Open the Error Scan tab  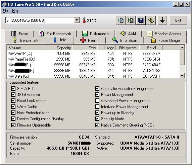tap(125, 40)
